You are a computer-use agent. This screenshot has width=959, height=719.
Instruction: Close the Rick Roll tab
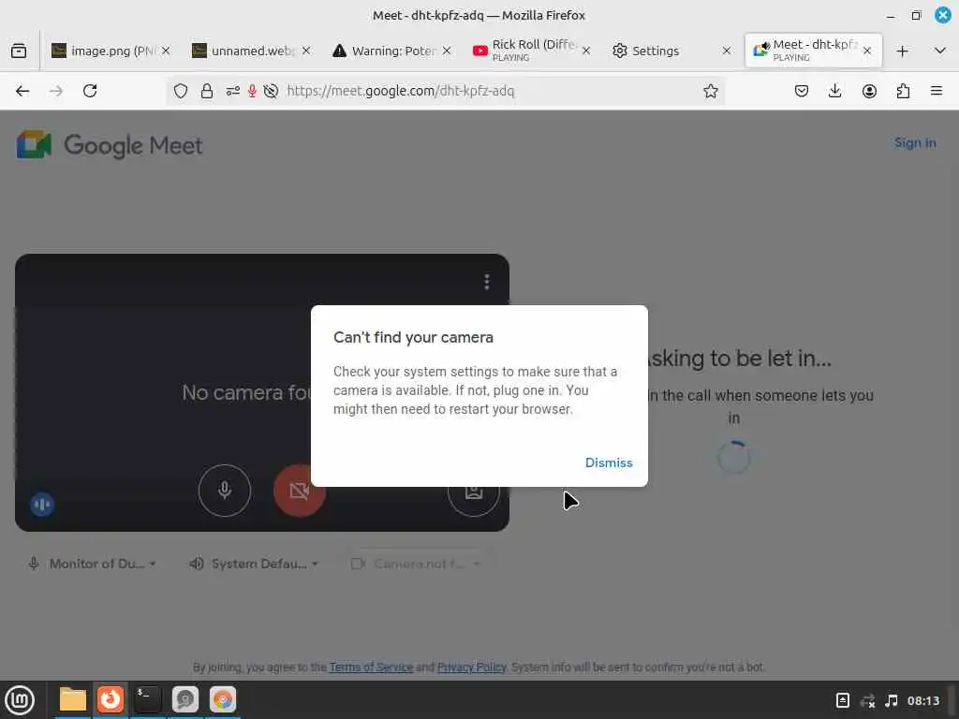[586, 51]
